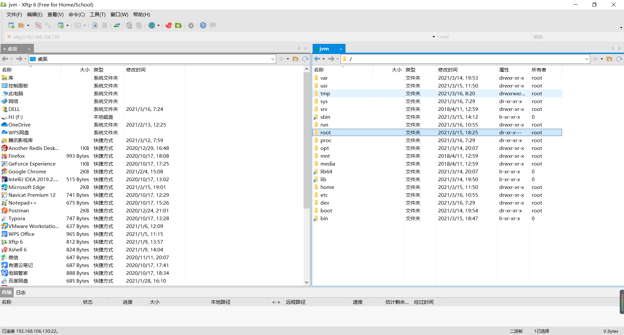
Task: Sort local files by 修改时间 column
Action: pyautogui.click(x=154, y=70)
